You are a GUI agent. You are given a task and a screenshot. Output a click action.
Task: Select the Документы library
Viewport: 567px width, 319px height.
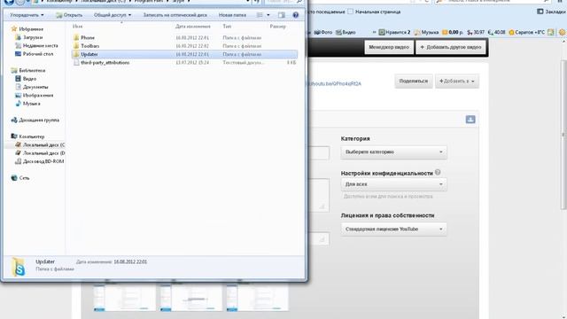point(35,87)
